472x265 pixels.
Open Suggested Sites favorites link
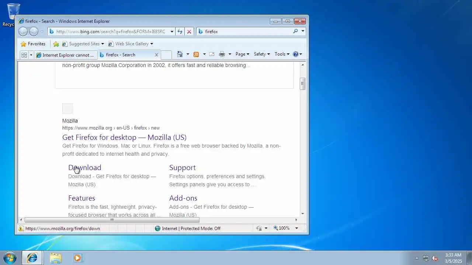83,44
